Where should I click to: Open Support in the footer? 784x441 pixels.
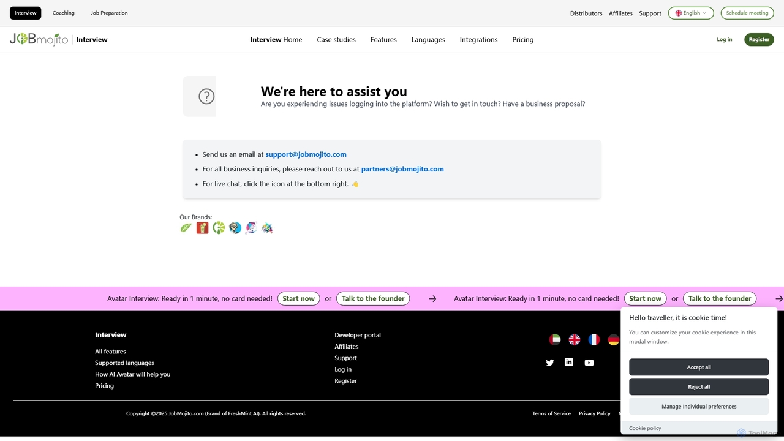(345, 358)
